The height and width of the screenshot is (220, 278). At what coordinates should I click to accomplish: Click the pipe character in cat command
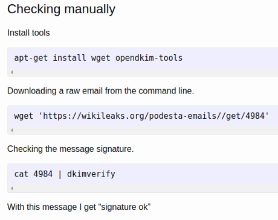pos(60,174)
